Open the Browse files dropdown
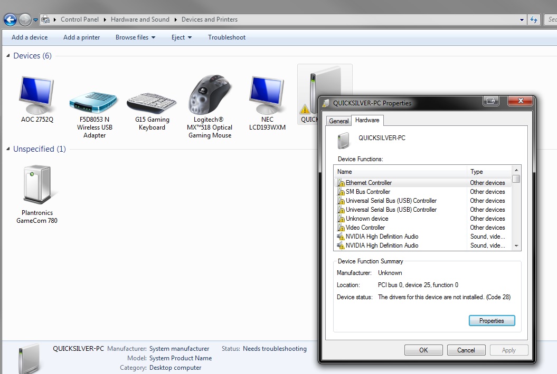The width and height of the screenshot is (557, 374). [135, 37]
